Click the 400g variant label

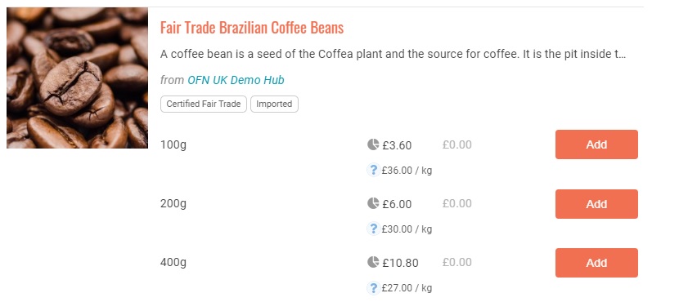pos(173,262)
